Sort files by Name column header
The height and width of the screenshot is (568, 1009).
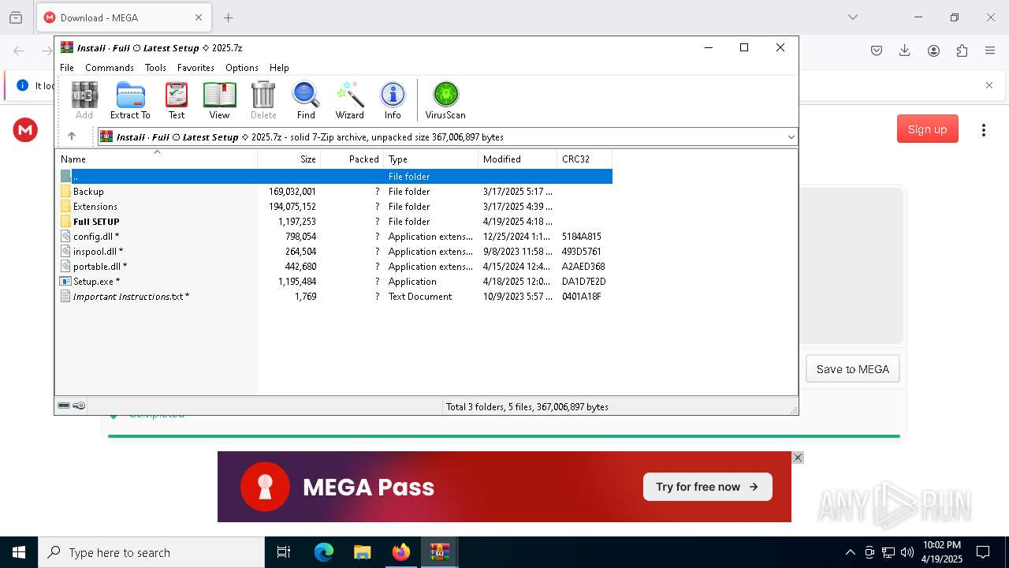pos(156,159)
